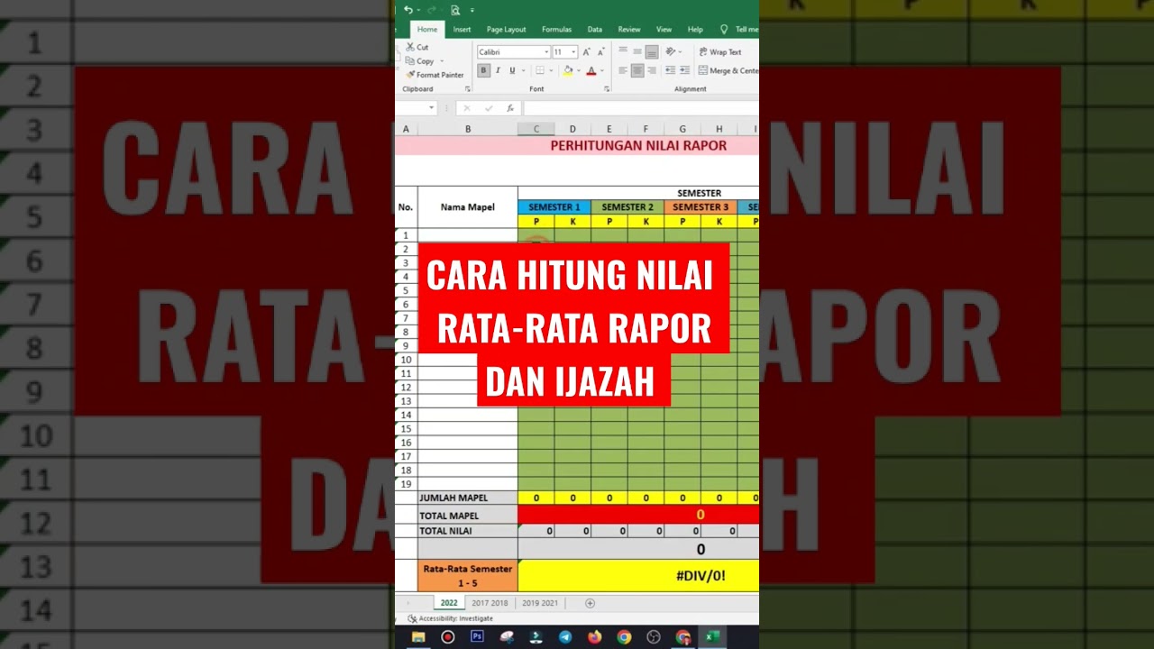Viewport: 1154px width, 649px height.
Task: Open the View ribbon tab
Action: click(664, 29)
